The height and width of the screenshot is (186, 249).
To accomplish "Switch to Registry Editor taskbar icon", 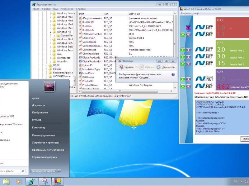I will [x=32, y=182].
